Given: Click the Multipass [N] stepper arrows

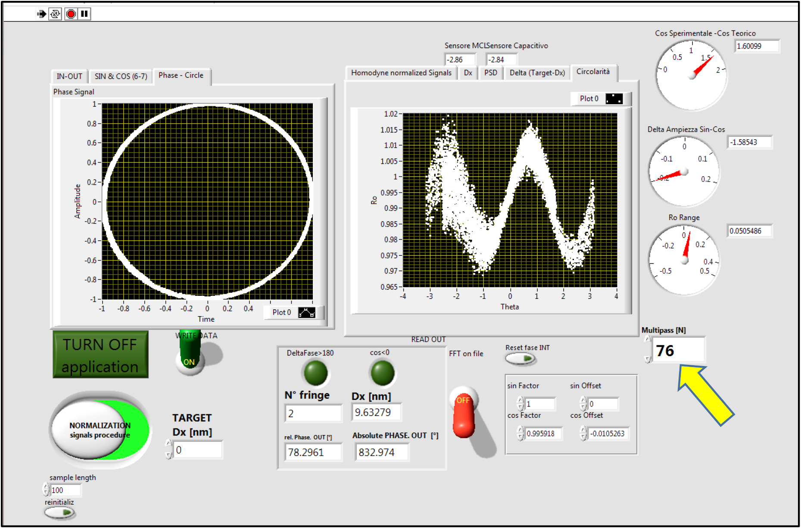Looking at the screenshot, I should 647,350.
